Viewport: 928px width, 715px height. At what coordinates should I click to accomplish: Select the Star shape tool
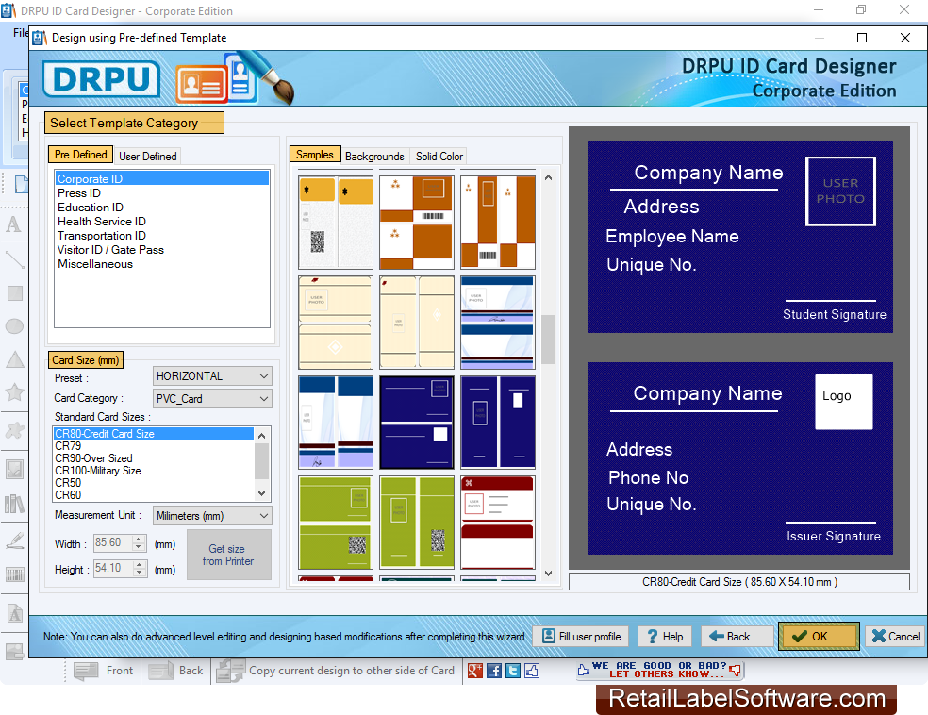14,393
